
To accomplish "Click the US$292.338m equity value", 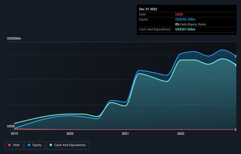I will [x=185, y=19].
